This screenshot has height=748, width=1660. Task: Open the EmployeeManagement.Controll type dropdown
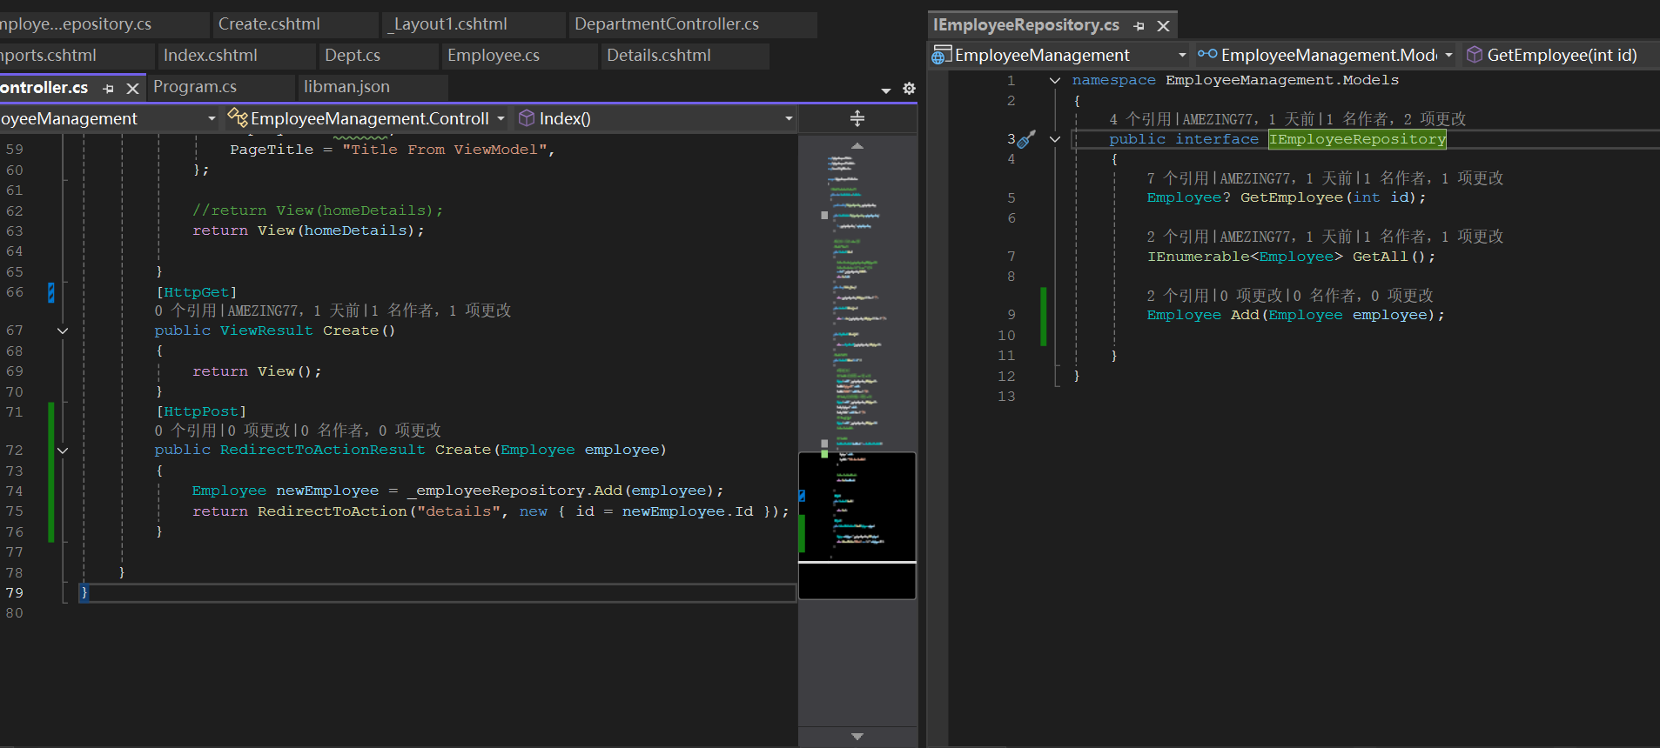[501, 118]
